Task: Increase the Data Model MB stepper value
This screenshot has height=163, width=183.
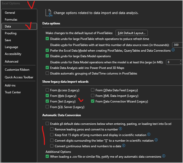Action: click(181, 61)
